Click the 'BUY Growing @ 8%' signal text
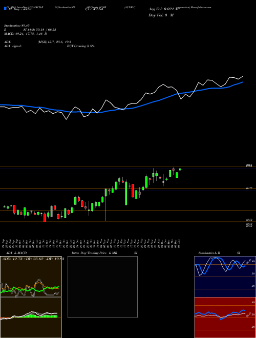This screenshot has height=338, width=256. pyautogui.click(x=80, y=46)
